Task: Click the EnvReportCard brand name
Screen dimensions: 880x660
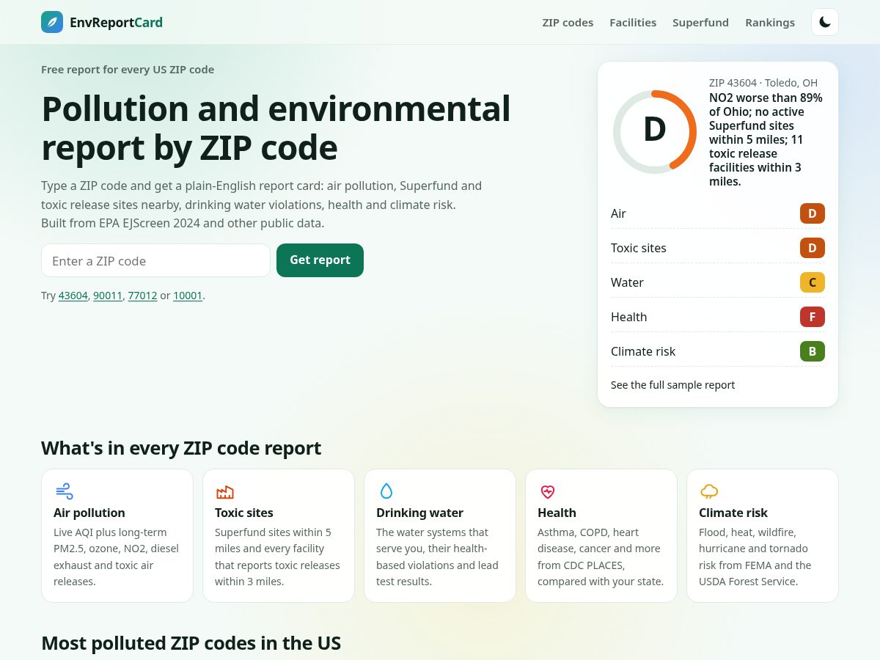Action: 116,22
